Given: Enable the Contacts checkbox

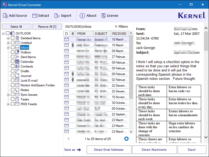Looking at the screenshot, I should click(x=13, y=66).
